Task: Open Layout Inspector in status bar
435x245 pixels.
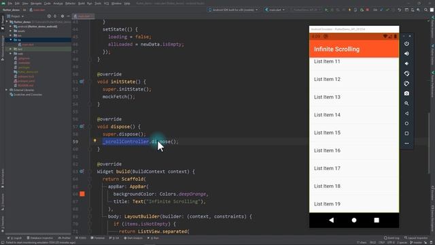Action: (416, 238)
